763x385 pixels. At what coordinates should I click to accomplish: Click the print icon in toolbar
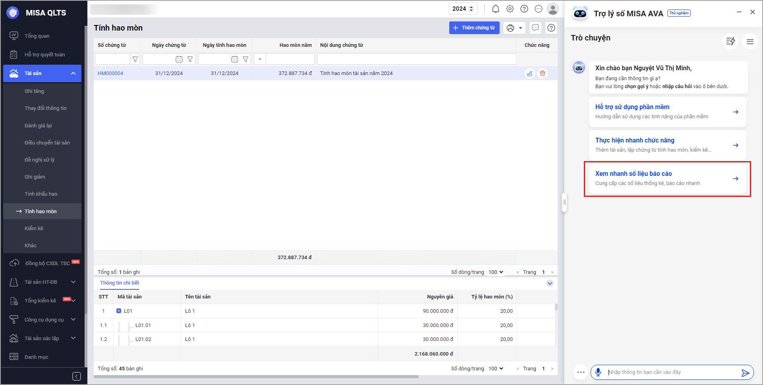point(510,28)
